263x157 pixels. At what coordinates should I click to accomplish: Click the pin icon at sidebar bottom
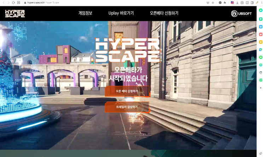pyautogui.click(x=261, y=153)
